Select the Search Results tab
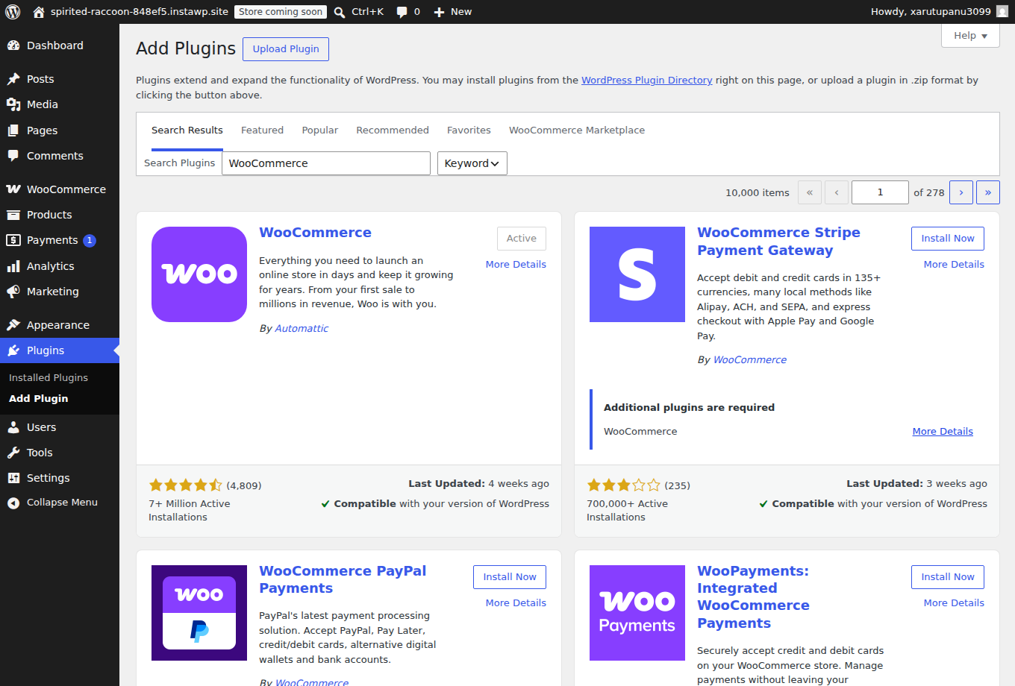 pos(187,130)
